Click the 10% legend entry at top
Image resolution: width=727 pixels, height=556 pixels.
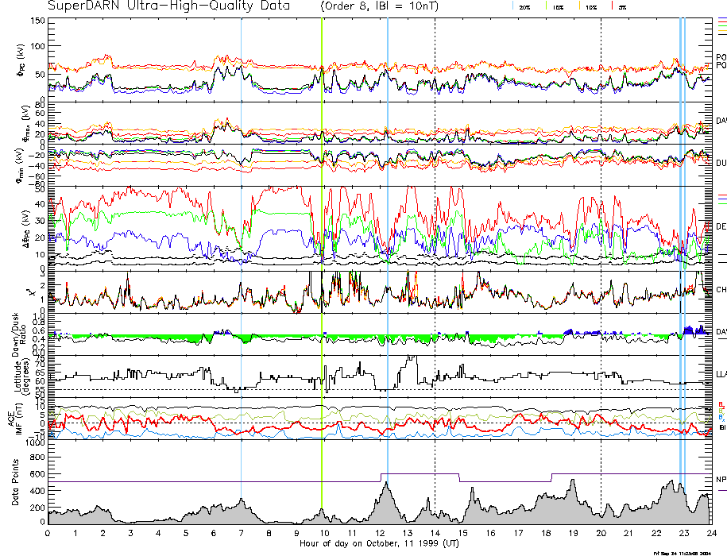point(591,6)
